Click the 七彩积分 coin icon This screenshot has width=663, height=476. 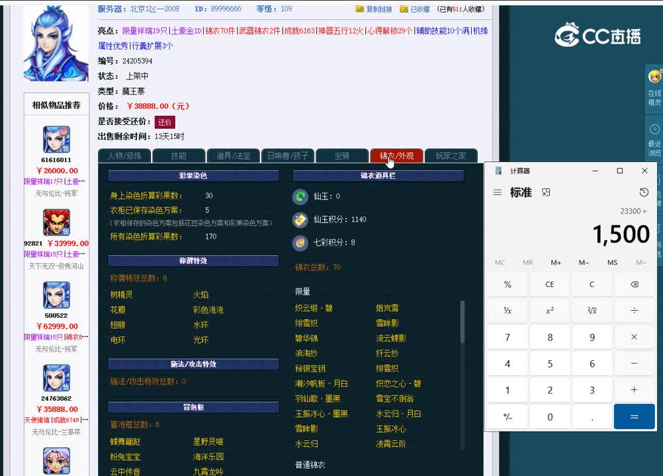(x=300, y=243)
